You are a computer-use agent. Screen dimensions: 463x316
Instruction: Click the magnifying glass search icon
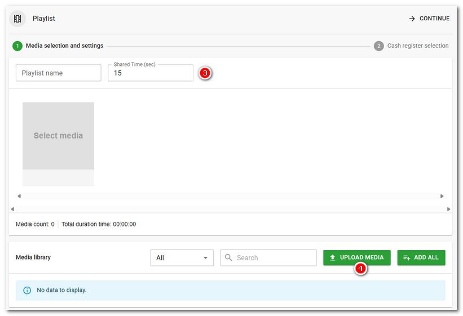(x=228, y=257)
